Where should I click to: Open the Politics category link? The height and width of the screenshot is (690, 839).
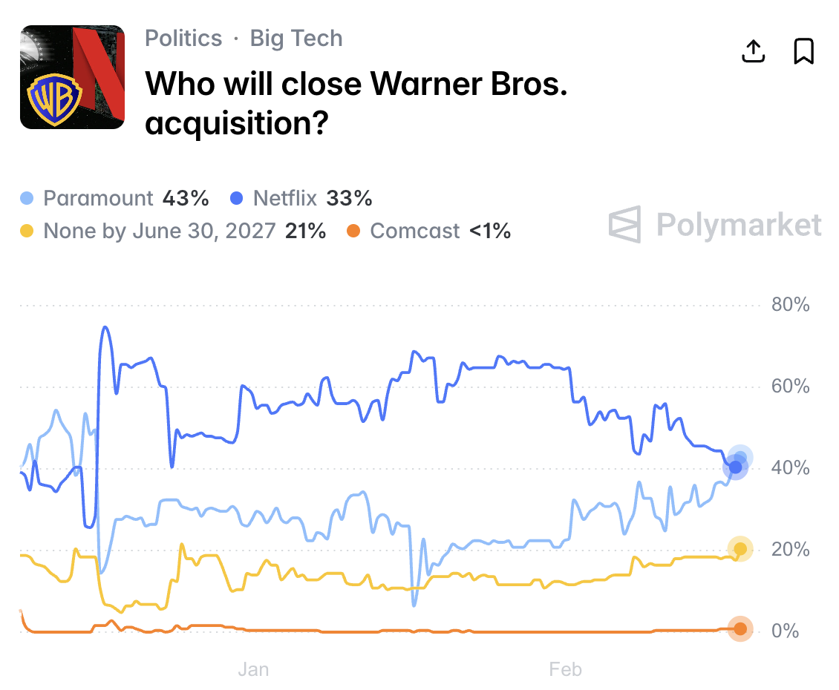pos(183,39)
